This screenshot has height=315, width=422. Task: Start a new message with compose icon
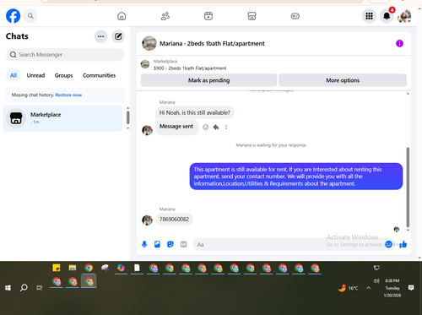[x=118, y=36]
